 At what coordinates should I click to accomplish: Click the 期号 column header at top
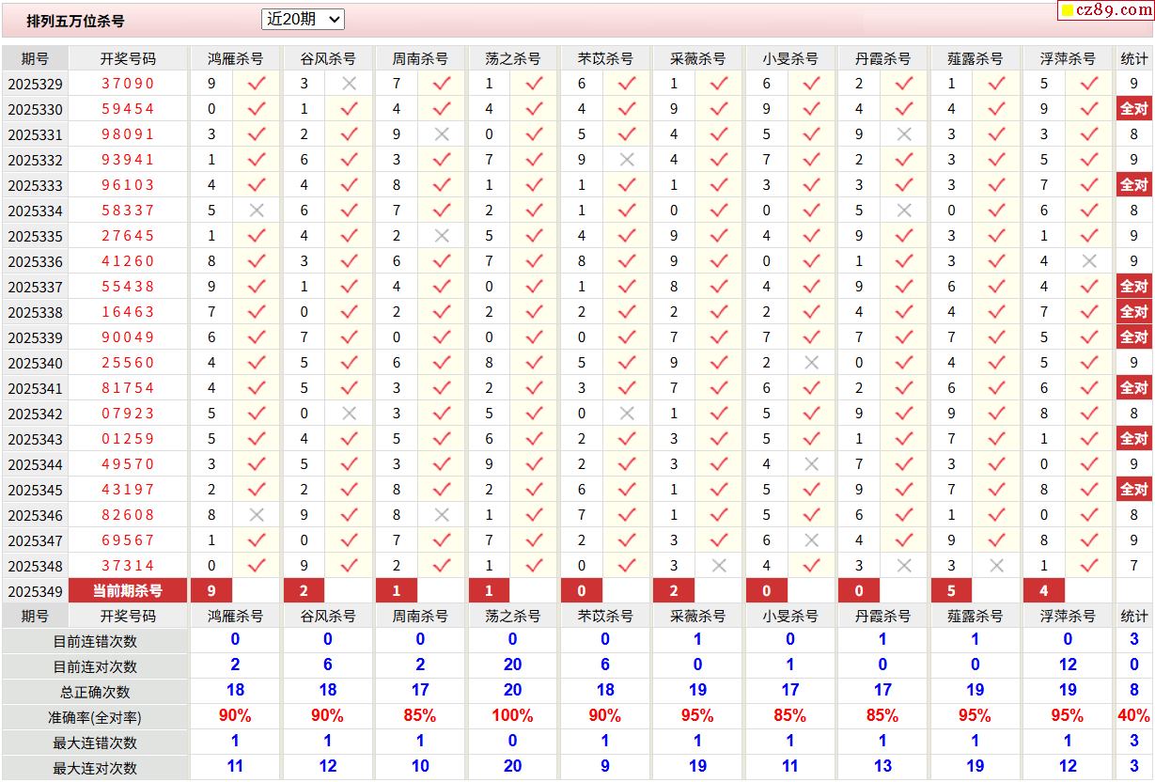click(35, 58)
